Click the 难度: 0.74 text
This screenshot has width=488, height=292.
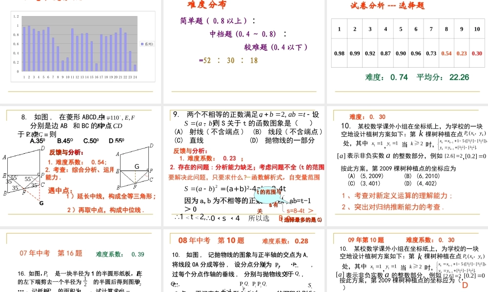pyautogui.click(x=386, y=77)
